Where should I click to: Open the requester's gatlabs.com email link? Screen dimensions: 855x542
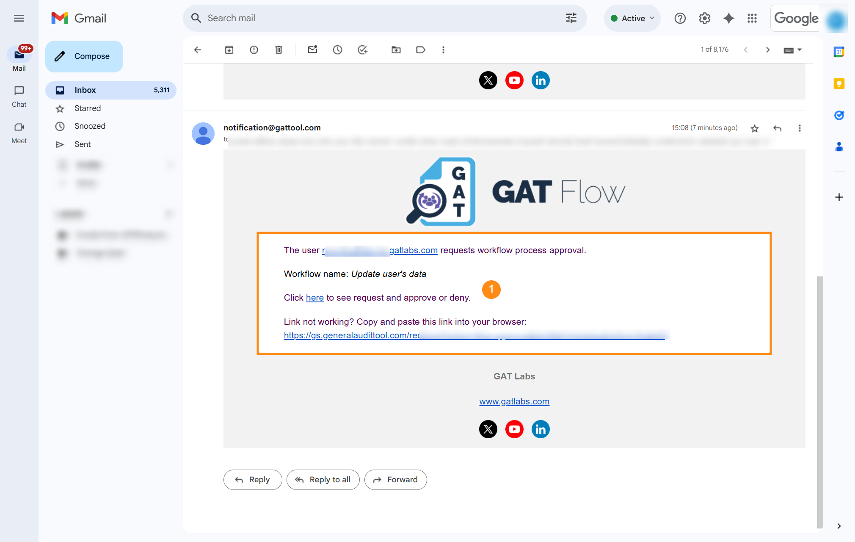(x=380, y=250)
